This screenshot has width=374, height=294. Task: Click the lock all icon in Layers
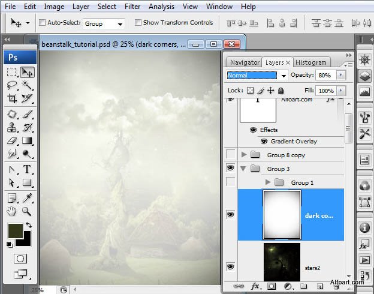click(x=282, y=91)
